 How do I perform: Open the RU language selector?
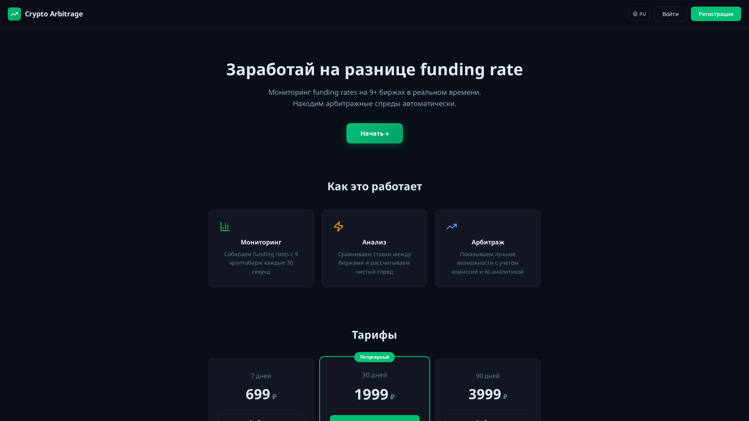pyautogui.click(x=639, y=14)
